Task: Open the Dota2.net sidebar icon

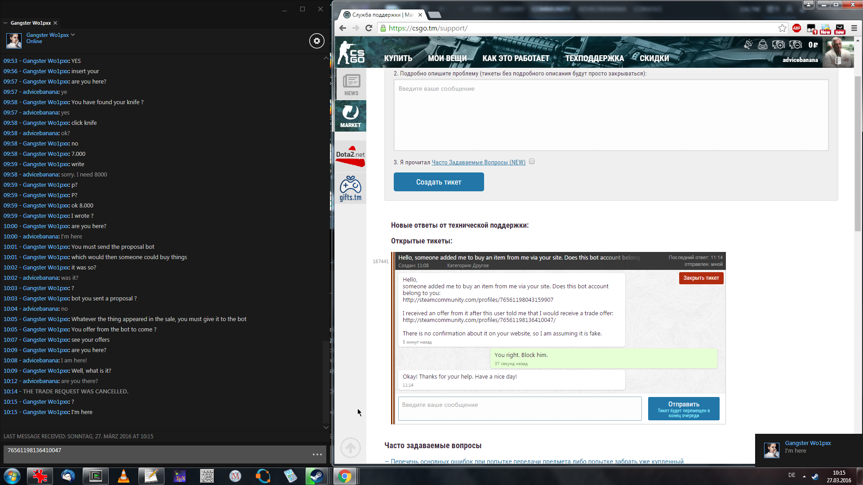Action: [350, 156]
